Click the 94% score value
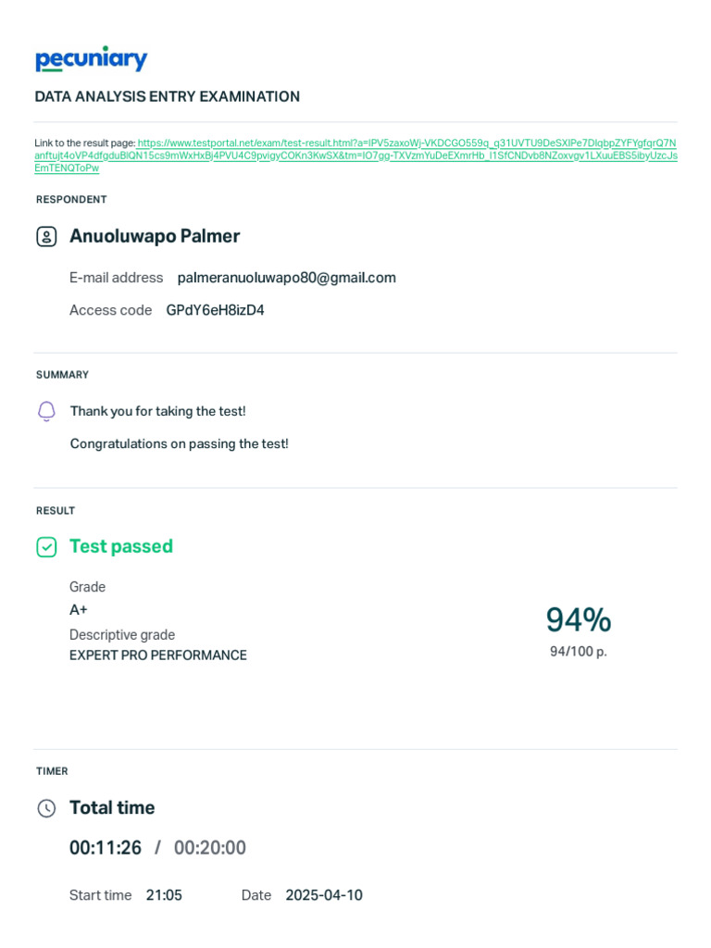This screenshot has width=711, height=948. click(x=579, y=620)
